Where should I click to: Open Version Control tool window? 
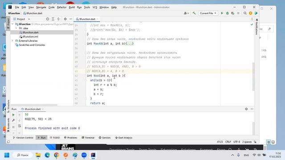coord(23,138)
